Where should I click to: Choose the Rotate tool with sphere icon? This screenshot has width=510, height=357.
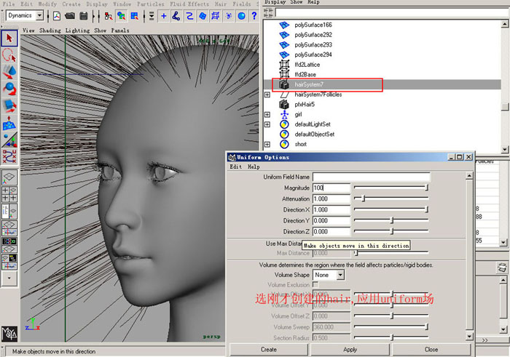click(9, 89)
